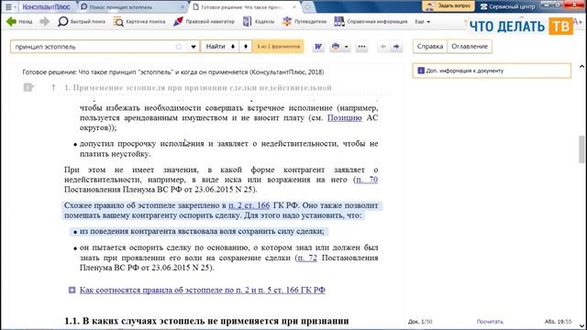Image resolution: width=587 pixels, height=330 pixels.
Task: Click the Задать вопрос button
Action: pos(449,6)
